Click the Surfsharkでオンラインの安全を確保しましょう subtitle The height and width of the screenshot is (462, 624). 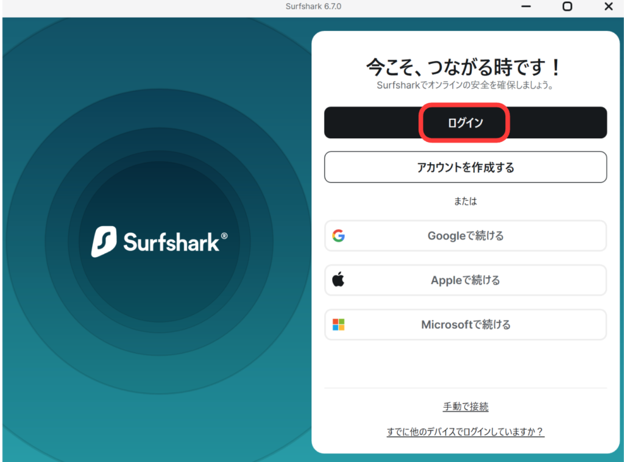point(465,85)
